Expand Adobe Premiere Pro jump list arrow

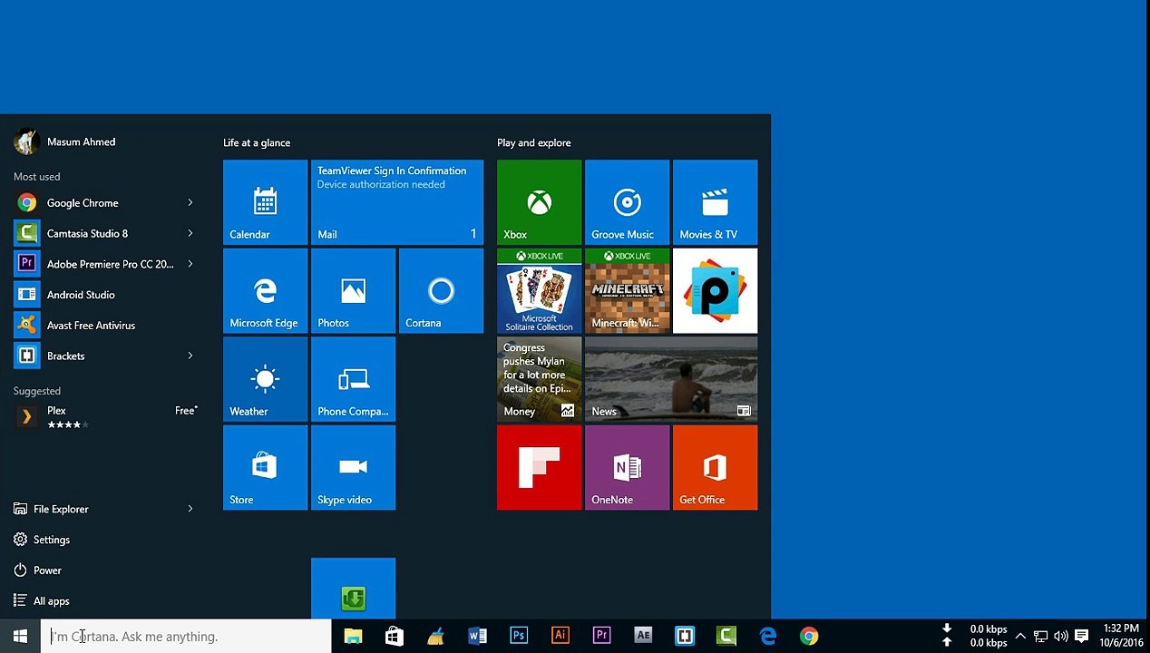pos(190,264)
